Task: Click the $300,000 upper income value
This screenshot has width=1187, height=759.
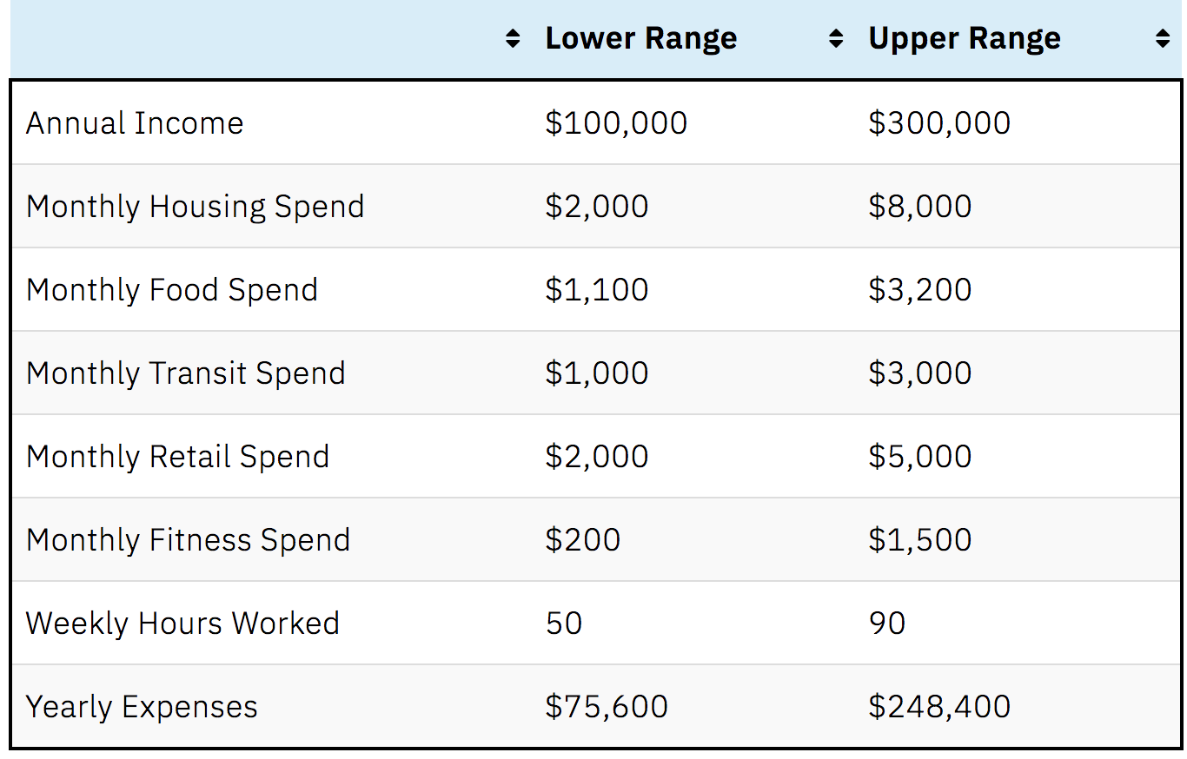Action: 939,123
